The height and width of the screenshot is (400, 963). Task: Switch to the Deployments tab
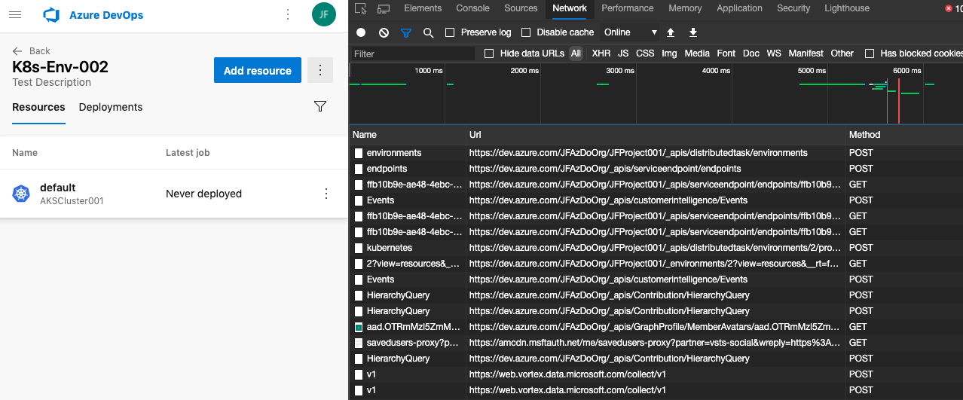coord(111,107)
